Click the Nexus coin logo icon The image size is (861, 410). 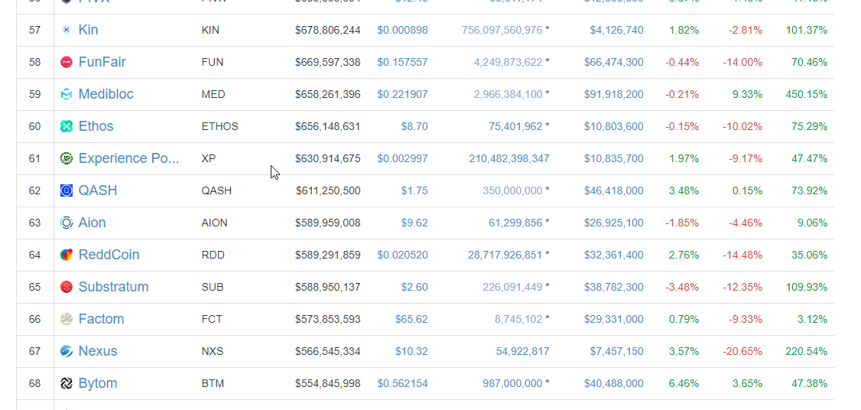point(67,351)
